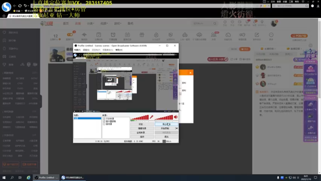This screenshot has width=321, height=181.
Task: Open Douyu history clock icon in header
Action: point(225,23)
